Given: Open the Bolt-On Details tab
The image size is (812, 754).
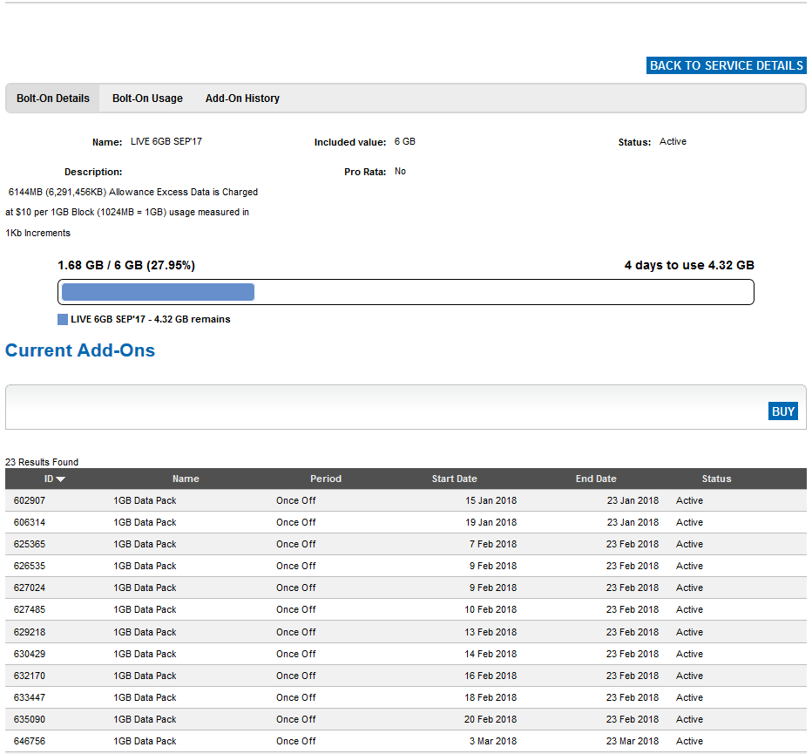Looking at the screenshot, I should click(53, 98).
